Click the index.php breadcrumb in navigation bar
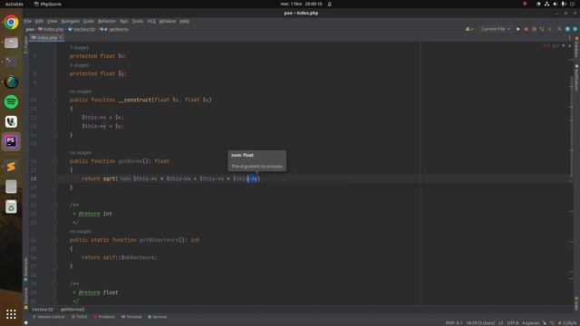This screenshot has width=580, height=326. (51, 29)
